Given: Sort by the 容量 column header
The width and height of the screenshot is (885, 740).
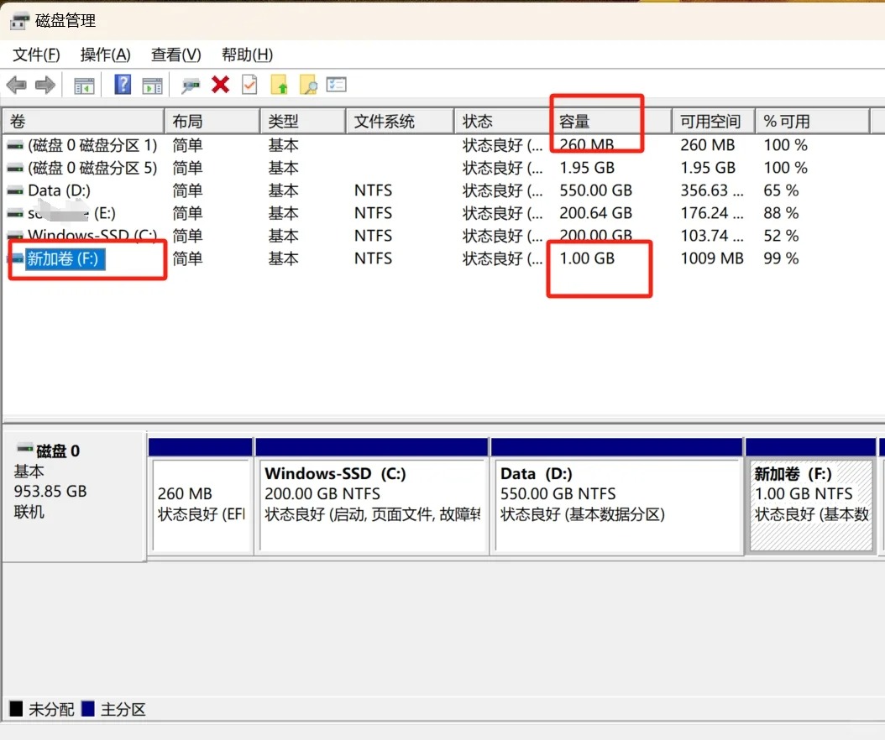Looking at the screenshot, I should (611, 122).
